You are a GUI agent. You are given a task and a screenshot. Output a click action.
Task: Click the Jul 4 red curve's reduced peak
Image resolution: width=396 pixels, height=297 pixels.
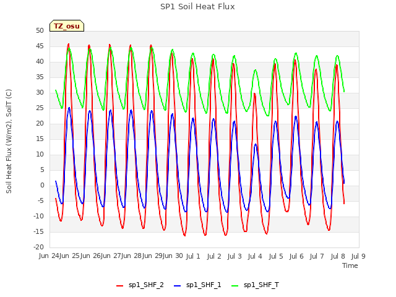[x=254, y=94]
